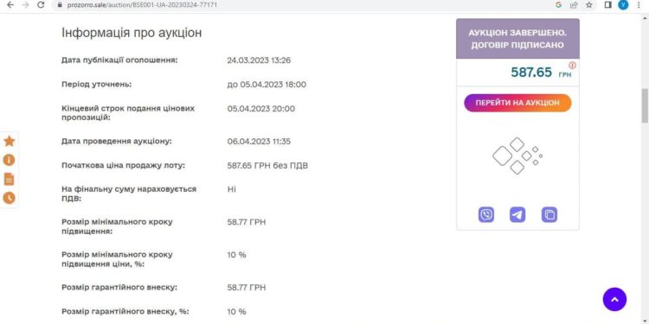Click label Дата публікації оголошення
This screenshot has height=324, width=649.
click(119, 60)
